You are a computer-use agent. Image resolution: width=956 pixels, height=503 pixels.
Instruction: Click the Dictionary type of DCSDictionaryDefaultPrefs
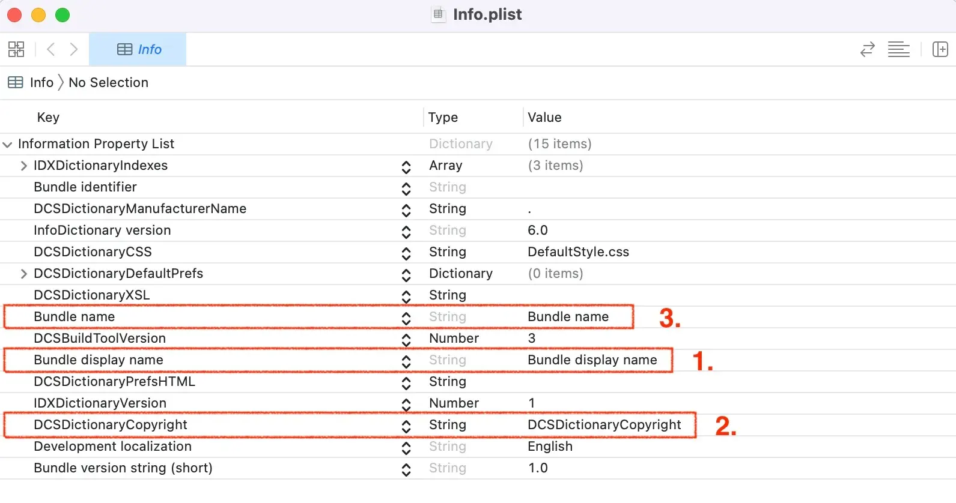click(x=460, y=274)
